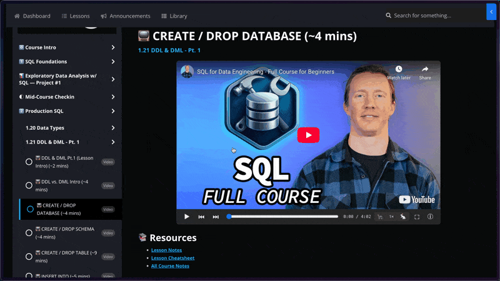Open DDL & DML Pt.1 (Lesson Intro) lesson
Viewport: 500px width, 281px height.
coord(64,162)
